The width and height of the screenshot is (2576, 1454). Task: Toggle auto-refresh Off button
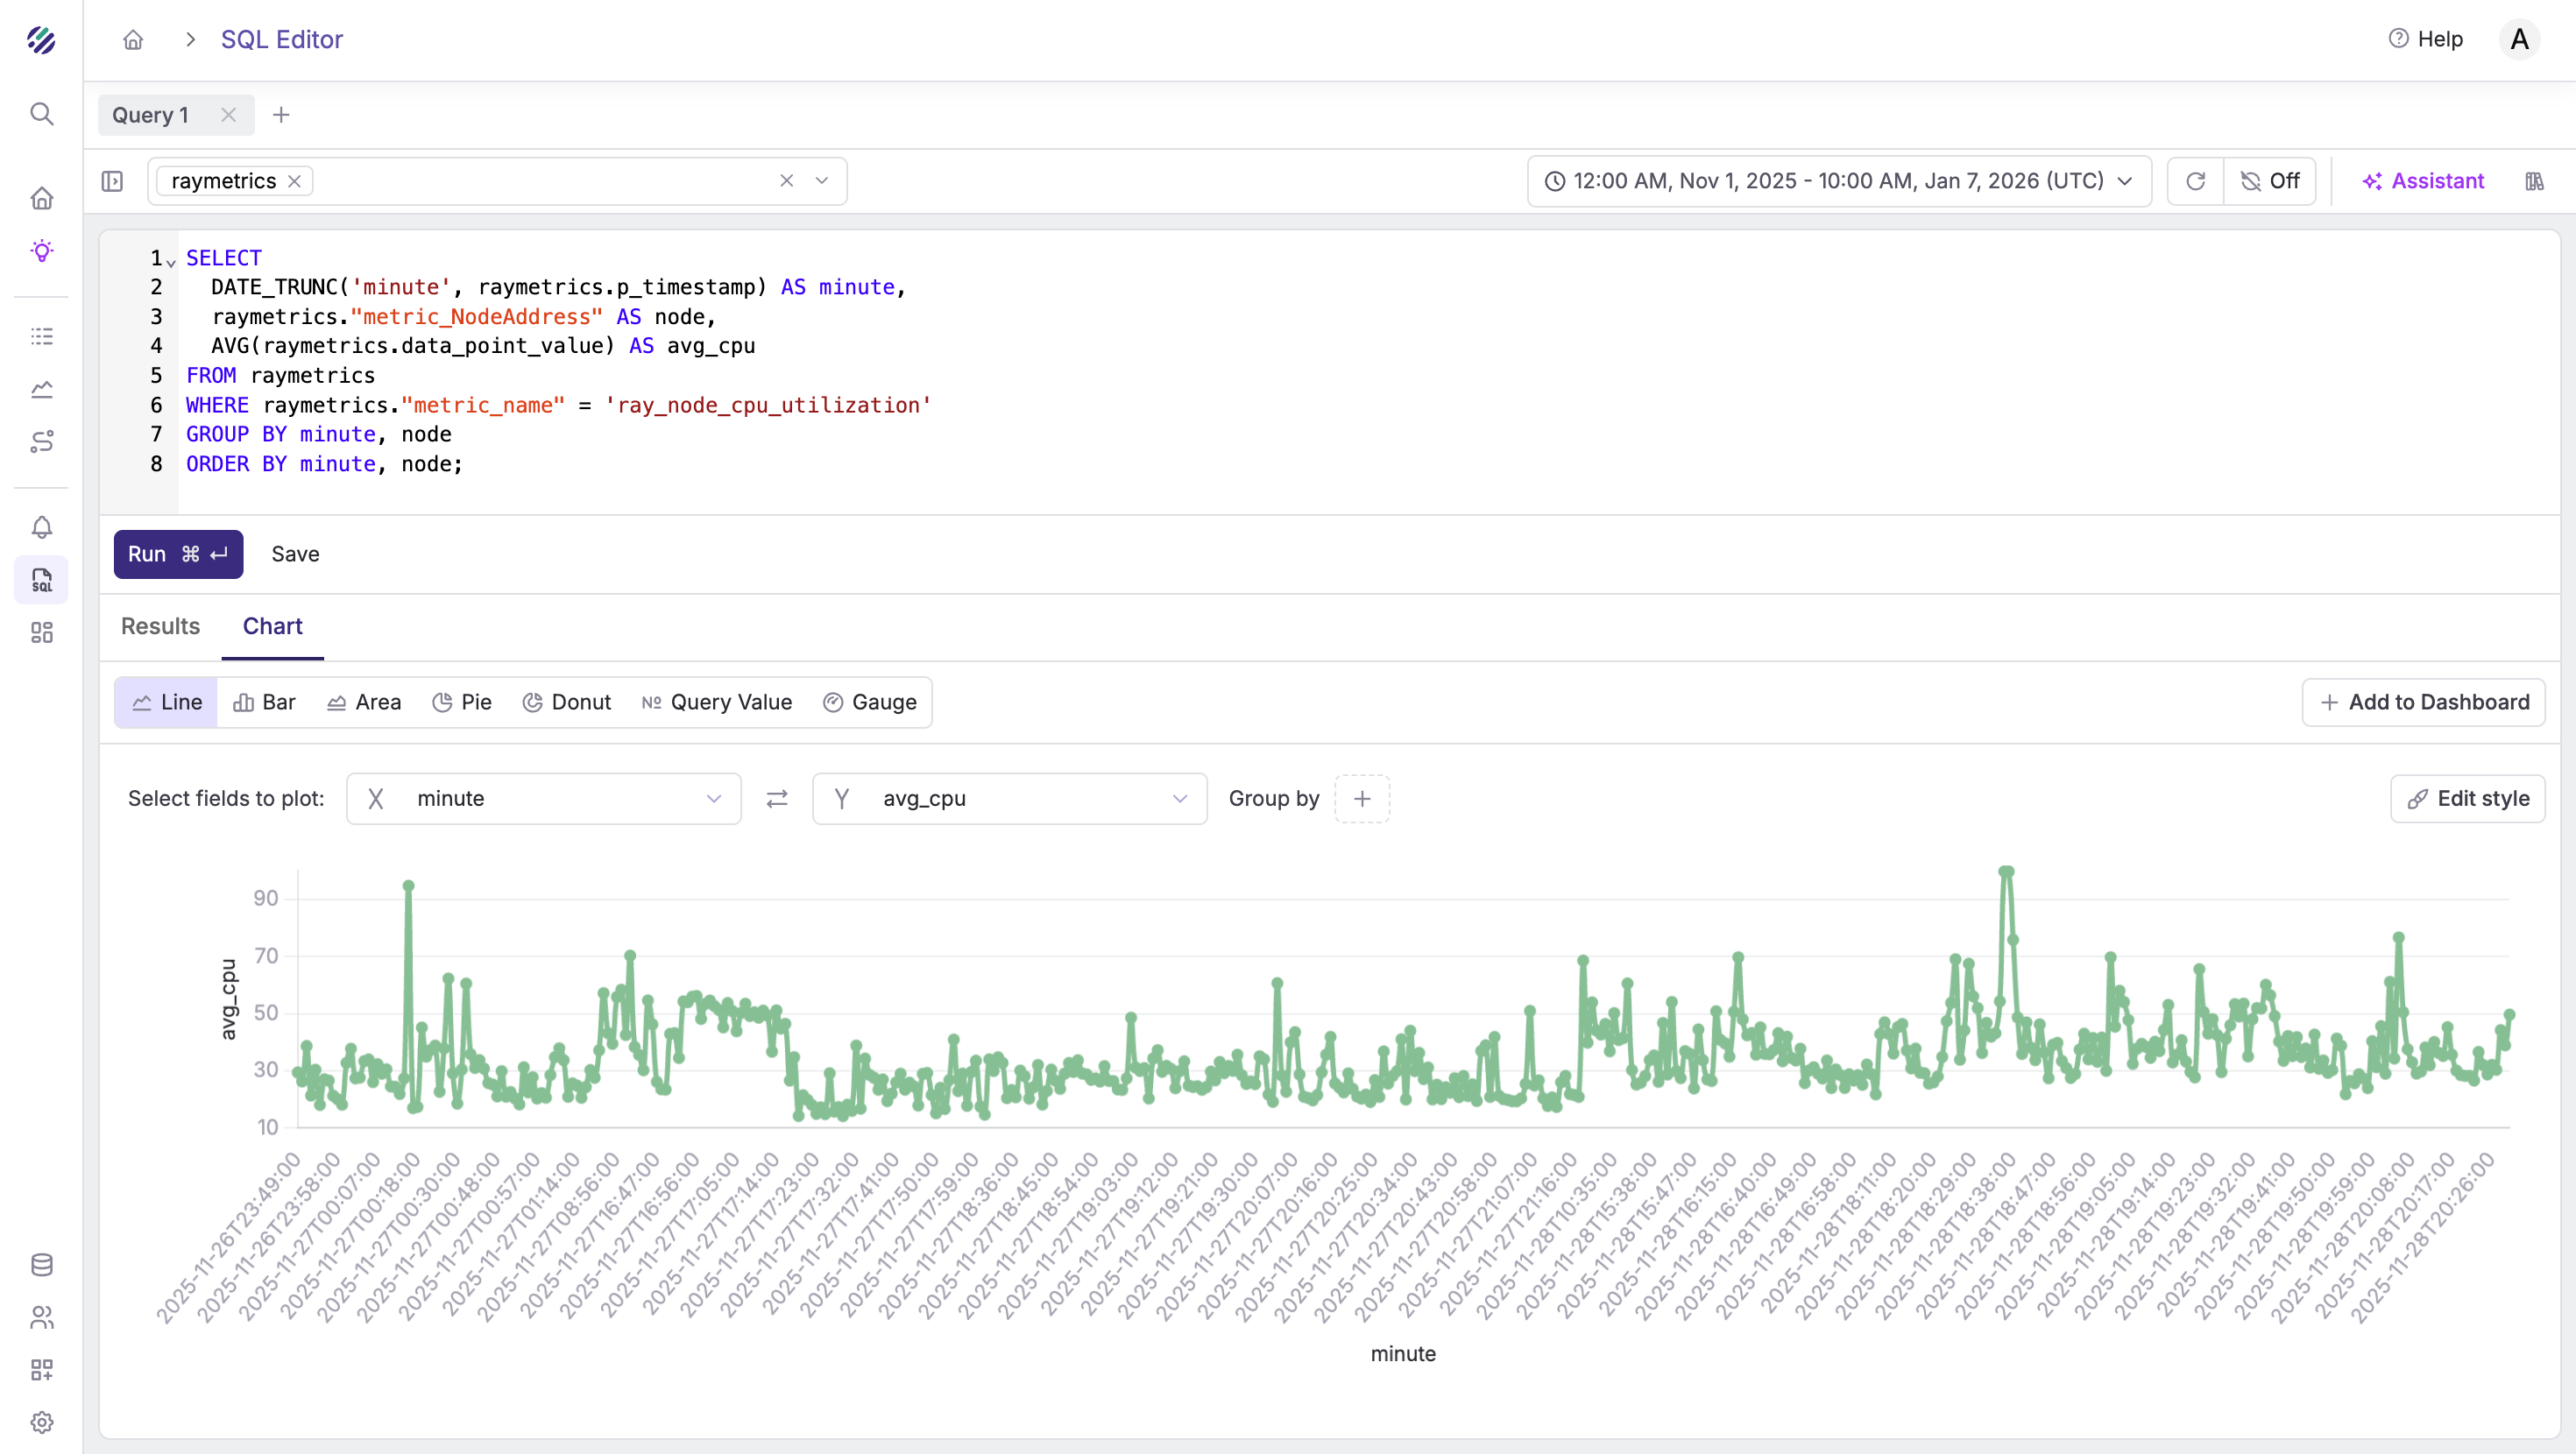coord(2270,181)
